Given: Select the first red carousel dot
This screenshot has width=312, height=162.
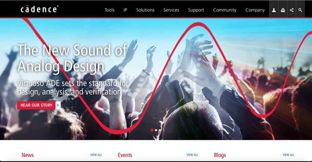Looking at the screenshot, I should (x=152, y=130).
